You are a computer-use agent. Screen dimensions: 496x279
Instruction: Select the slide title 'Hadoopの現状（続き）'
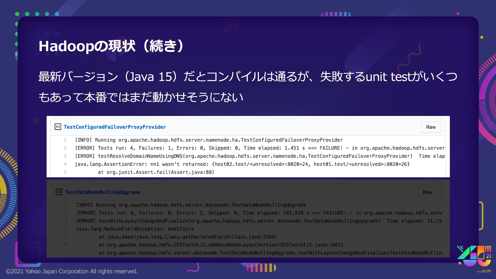tap(111, 46)
